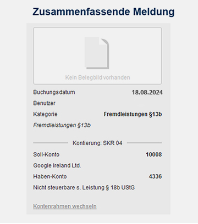Click the Soll-Konto label

tap(46, 154)
